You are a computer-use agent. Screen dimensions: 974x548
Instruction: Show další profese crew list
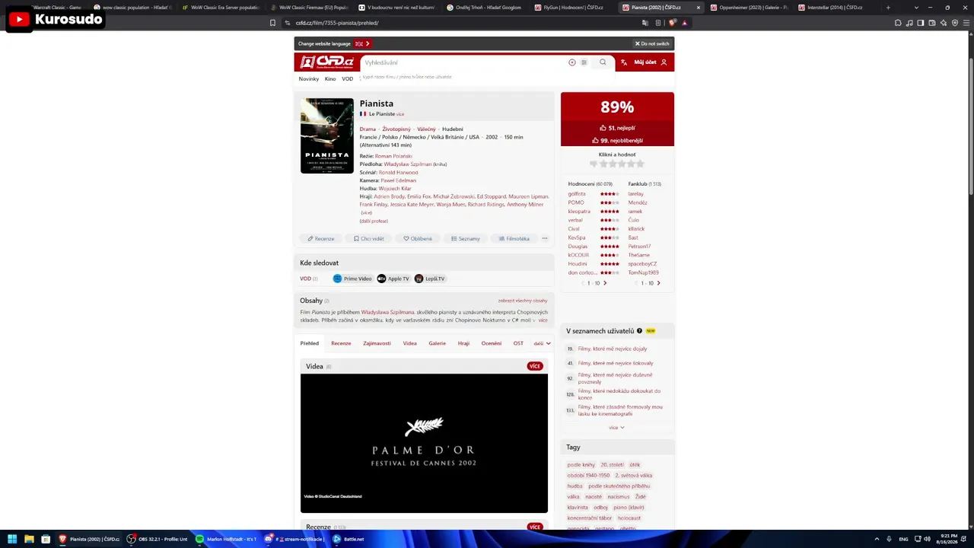point(374,221)
